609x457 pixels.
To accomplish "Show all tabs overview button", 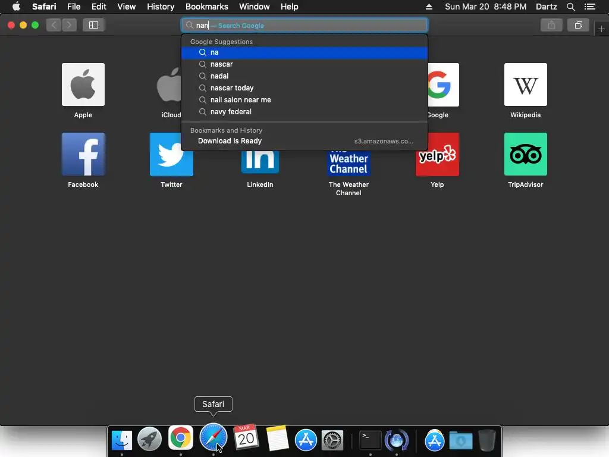I will point(578,25).
